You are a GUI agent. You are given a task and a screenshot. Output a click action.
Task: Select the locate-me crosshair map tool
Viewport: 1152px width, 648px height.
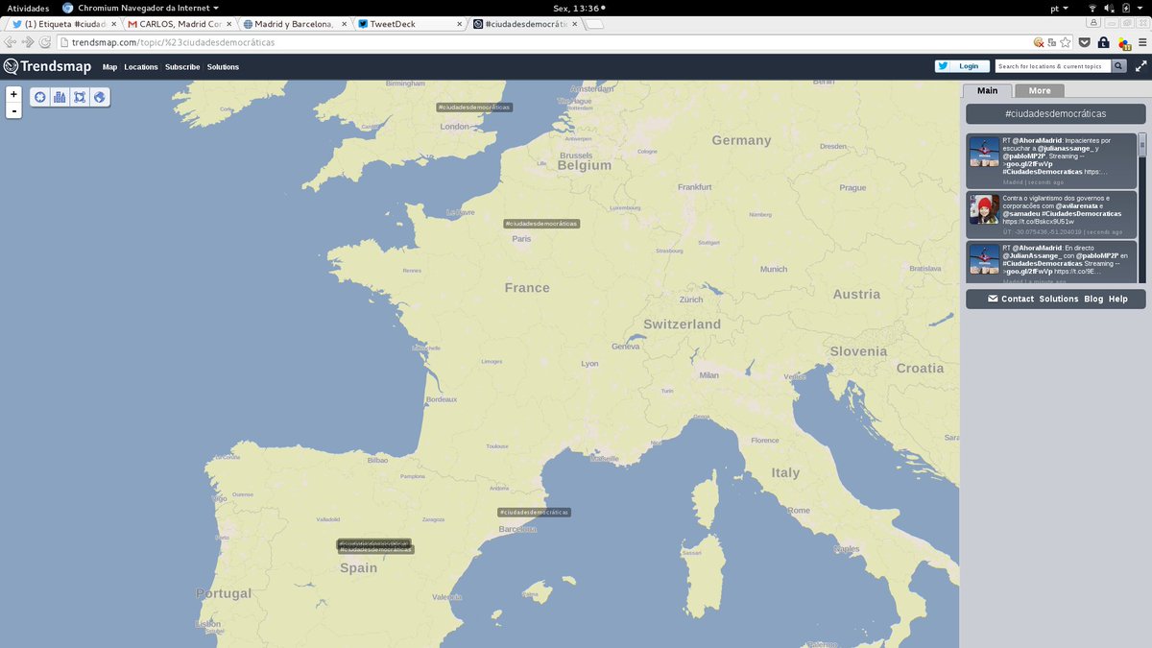point(40,97)
